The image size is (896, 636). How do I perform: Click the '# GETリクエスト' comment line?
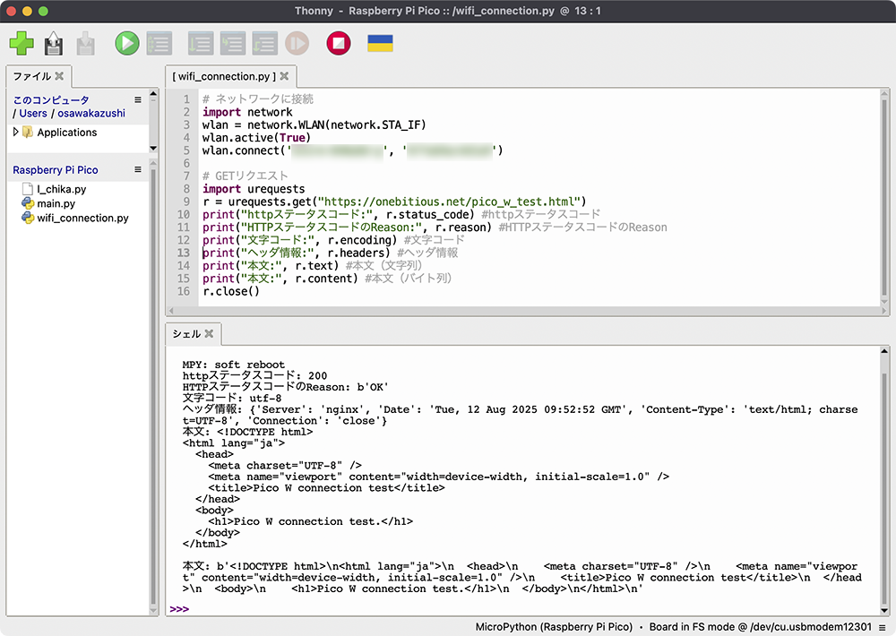click(246, 176)
